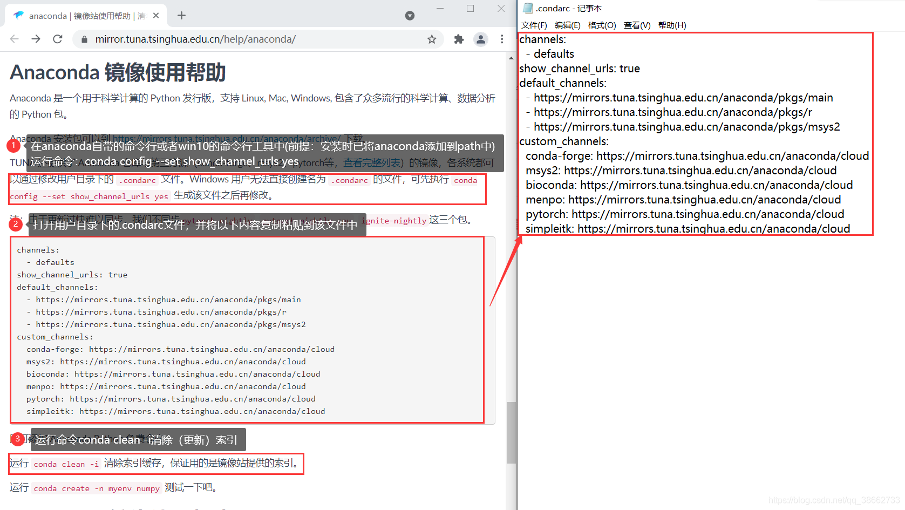This screenshot has width=905, height=510.
Task: Click 'show_channel_urls: true' in browser code block
Action: [72, 275]
